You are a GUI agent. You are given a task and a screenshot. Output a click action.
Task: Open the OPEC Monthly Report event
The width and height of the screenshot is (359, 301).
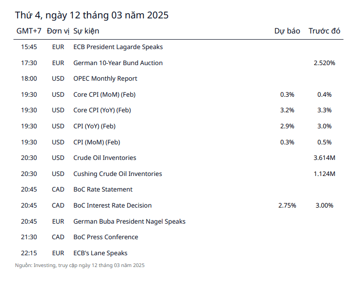click(x=105, y=78)
